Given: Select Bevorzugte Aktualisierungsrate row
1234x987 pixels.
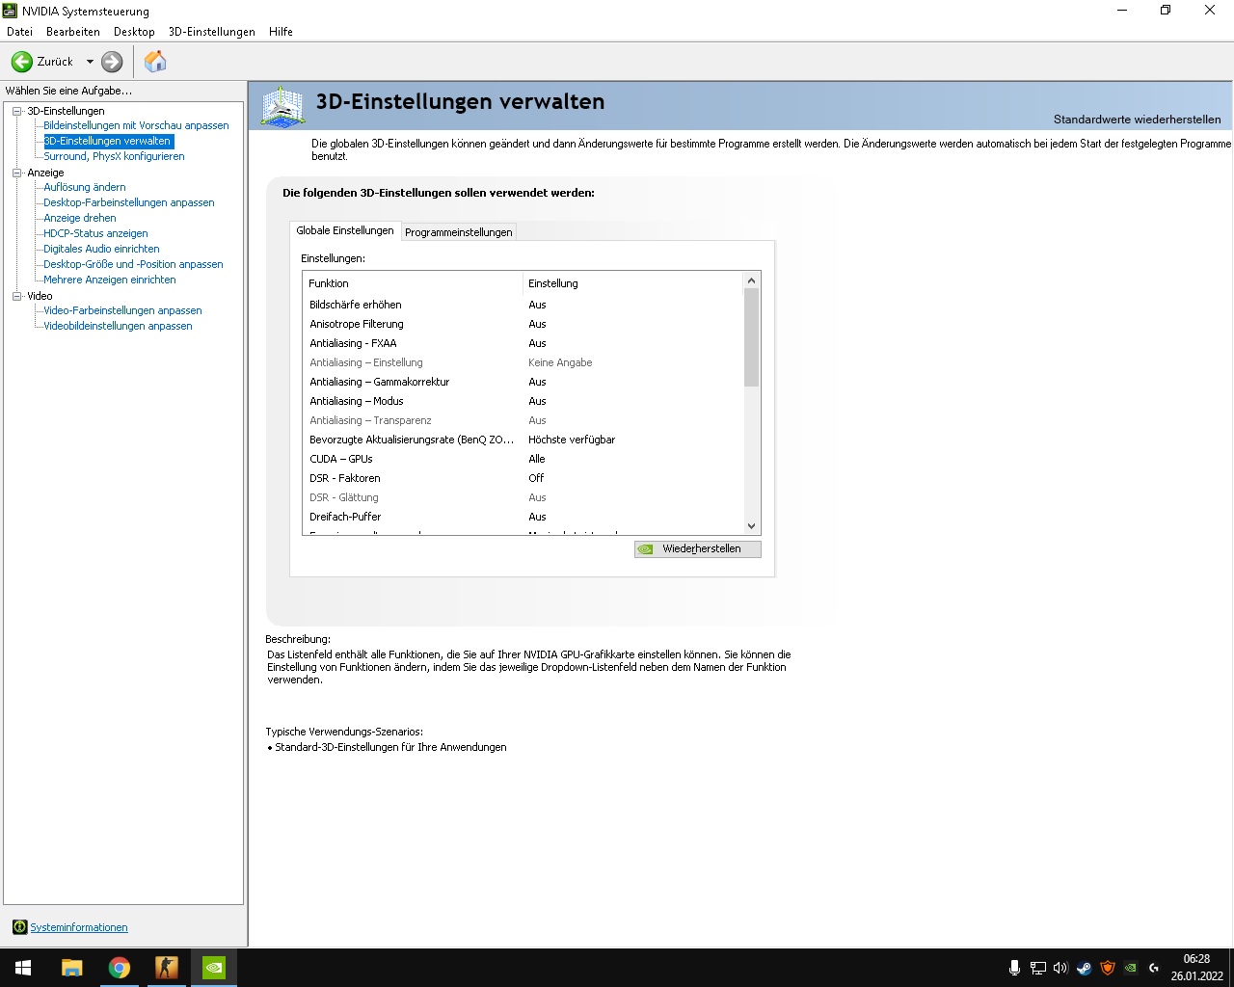Looking at the screenshot, I should [x=523, y=440].
